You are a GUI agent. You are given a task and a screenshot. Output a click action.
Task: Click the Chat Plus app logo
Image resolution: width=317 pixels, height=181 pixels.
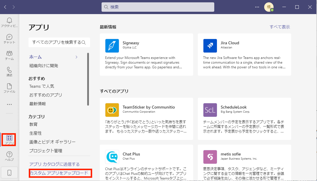click(112, 157)
